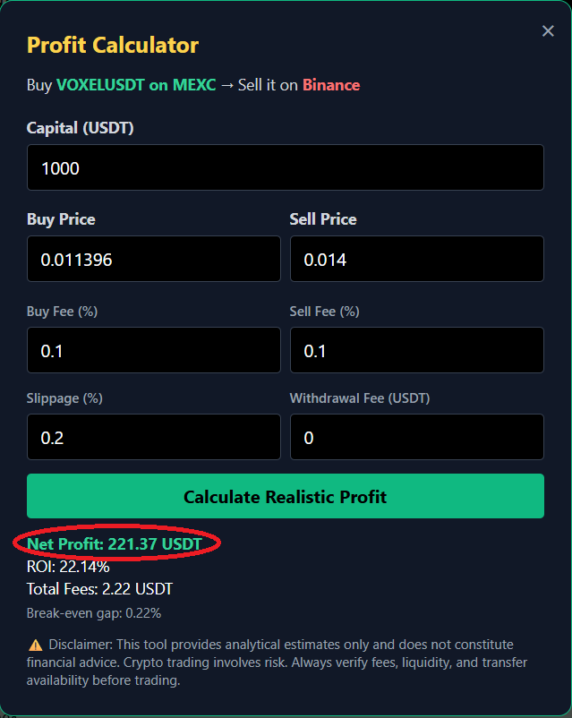Select the Withdrawal Fee input field

coord(416,437)
